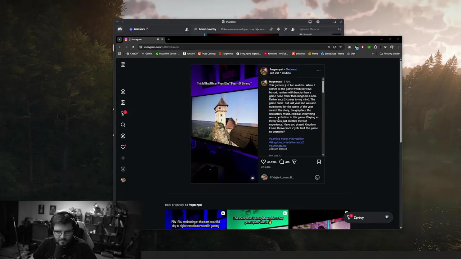Open Všechny záložky bookmarks folder
The height and width of the screenshot is (259, 461).
tap(390, 54)
